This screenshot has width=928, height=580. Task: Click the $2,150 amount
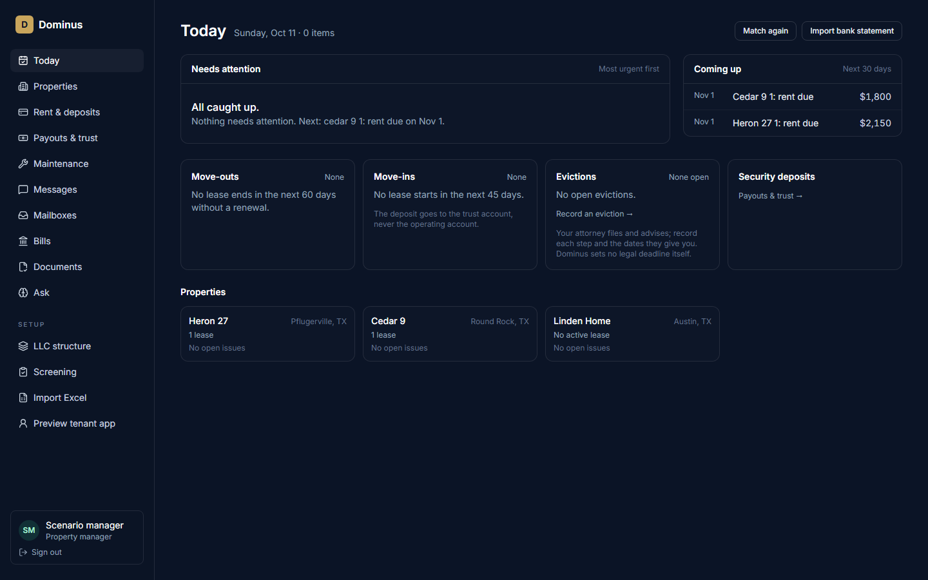(x=875, y=123)
